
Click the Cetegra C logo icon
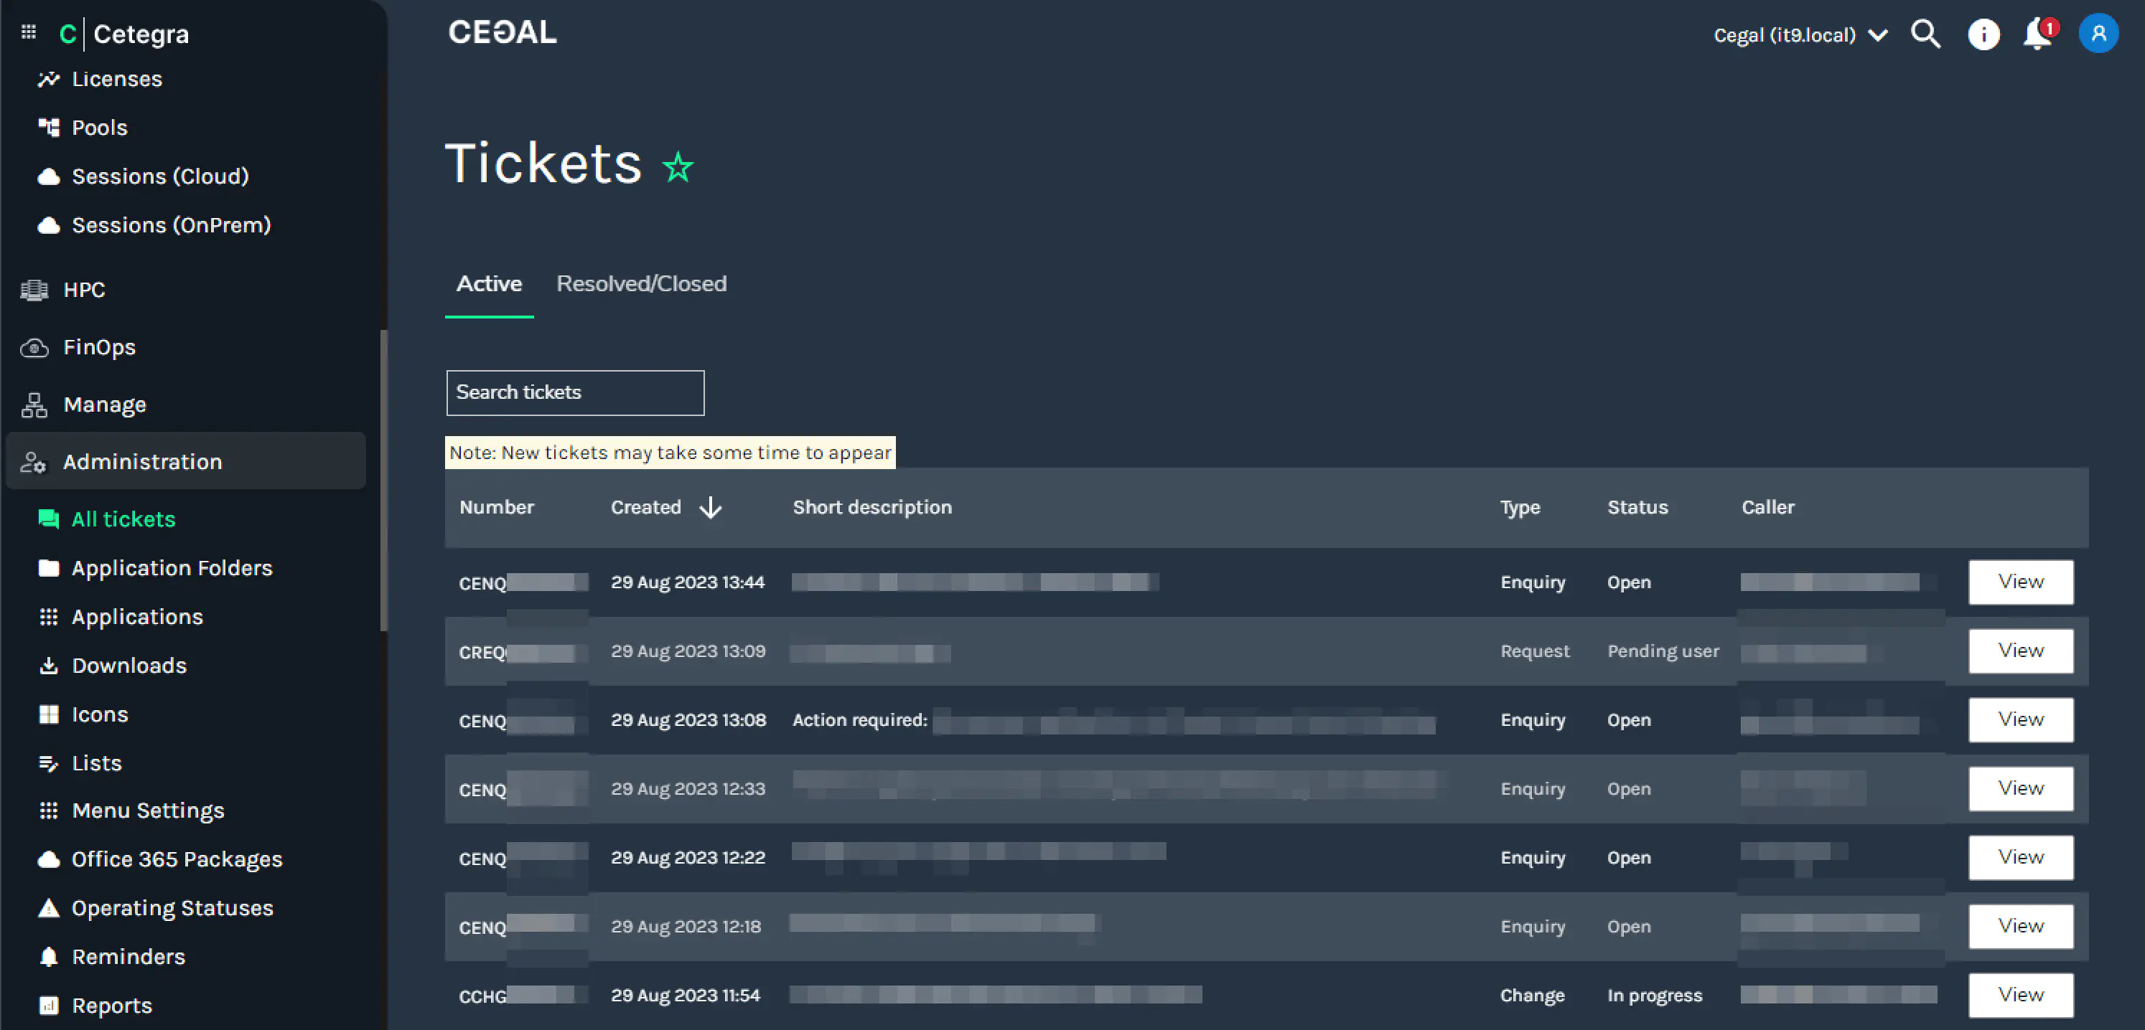(67, 34)
